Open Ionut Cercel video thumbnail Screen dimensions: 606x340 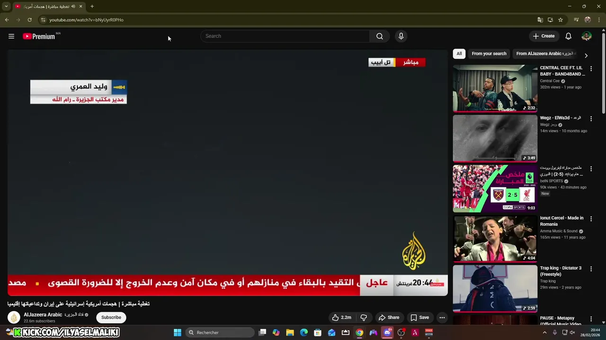tap(495, 238)
